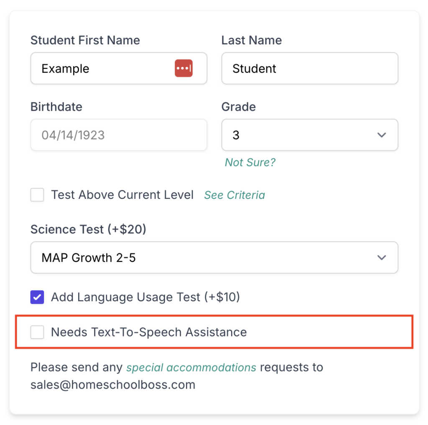Open the Not Sure? link

(250, 162)
